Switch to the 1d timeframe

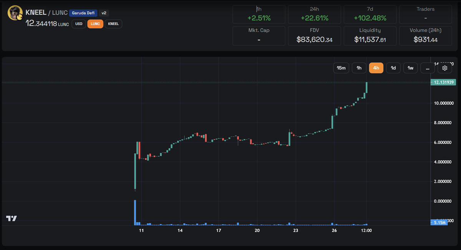pos(393,68)
